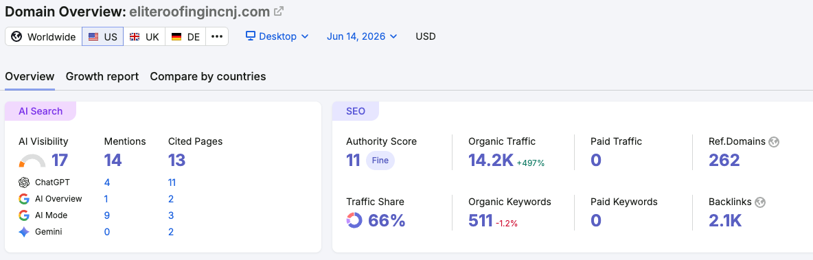Click the SEO section label
Image resolution: width=813 pixels, height=260 pixels.
(356, 111)
